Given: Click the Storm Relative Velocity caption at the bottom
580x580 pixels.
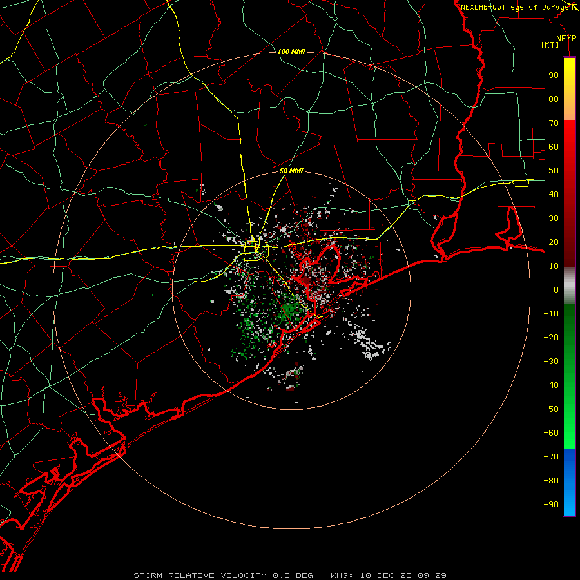Looking at the screenshot, I should (290, 575).
